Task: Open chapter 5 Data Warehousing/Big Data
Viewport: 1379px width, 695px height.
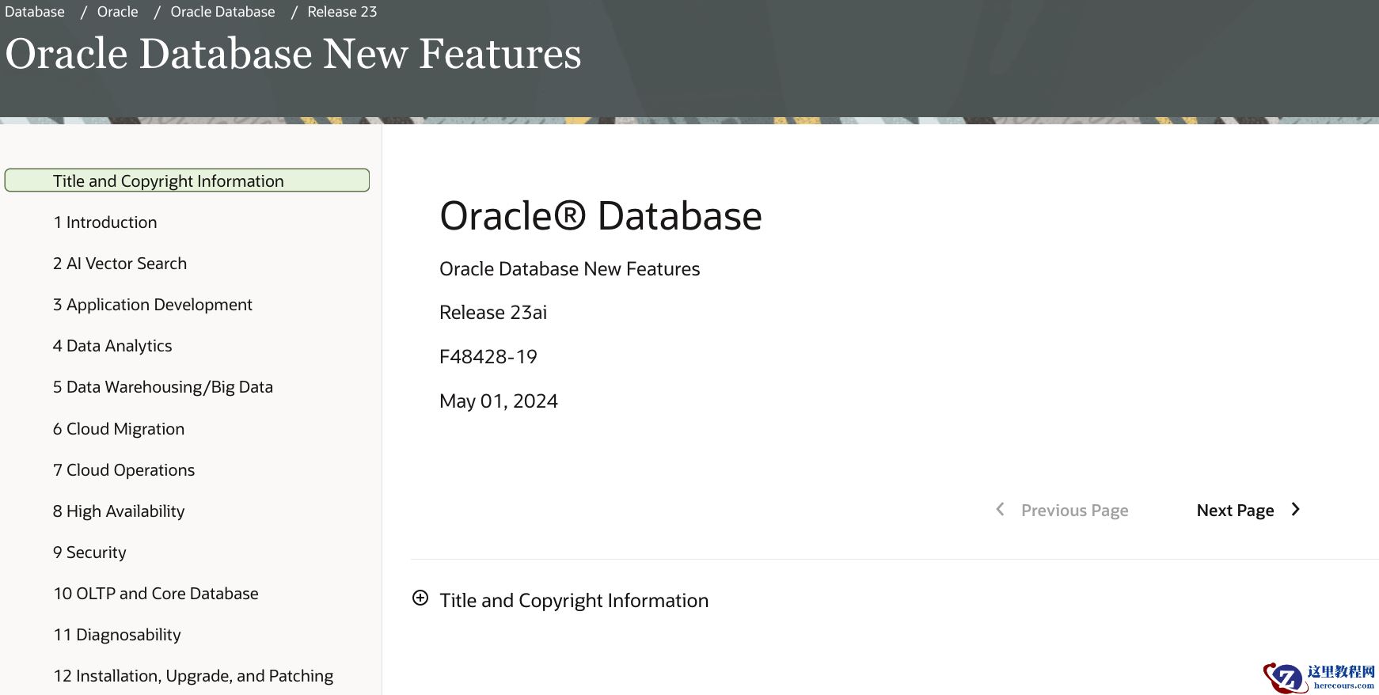Action: pos(163,387)
